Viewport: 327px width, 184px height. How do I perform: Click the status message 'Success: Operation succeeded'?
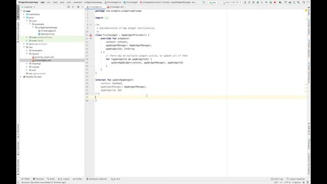click(43, 182)
